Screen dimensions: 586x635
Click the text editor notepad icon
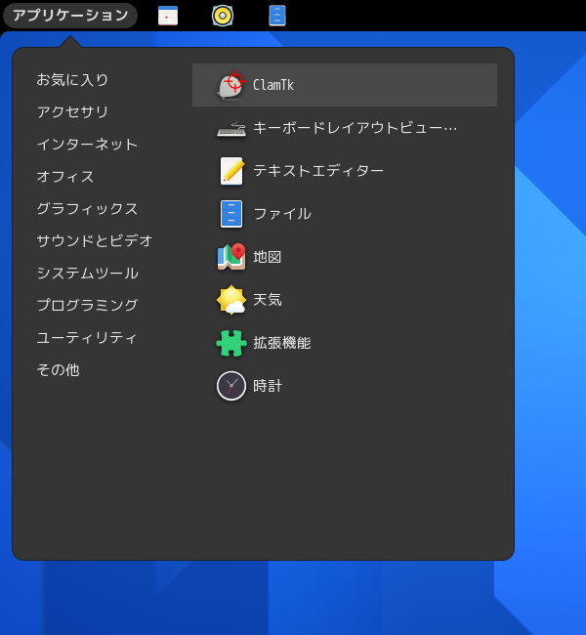231,171
